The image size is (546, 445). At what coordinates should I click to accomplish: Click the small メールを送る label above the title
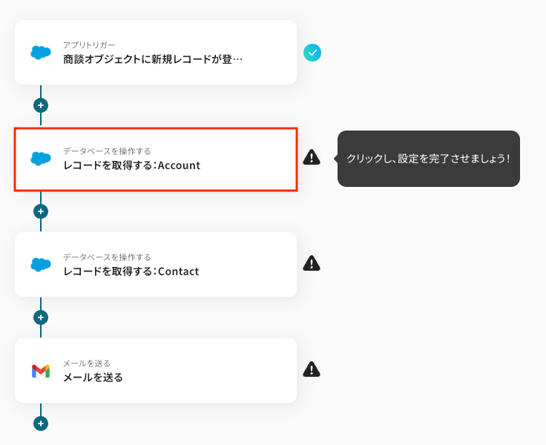click(x=87, y=363)
